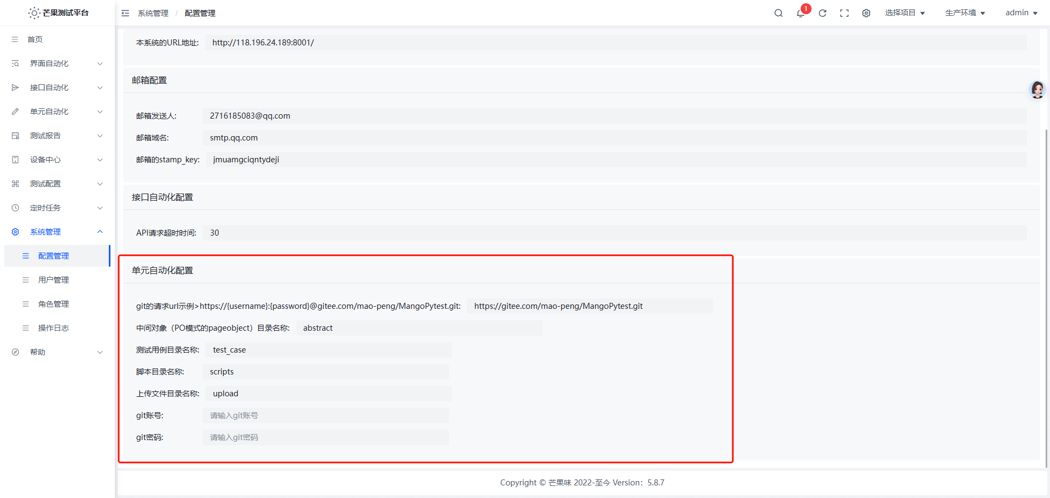Collapse the 系统管理 sidebar menu
Viewport: 1050px width, 498px height.
pos(57,232)
